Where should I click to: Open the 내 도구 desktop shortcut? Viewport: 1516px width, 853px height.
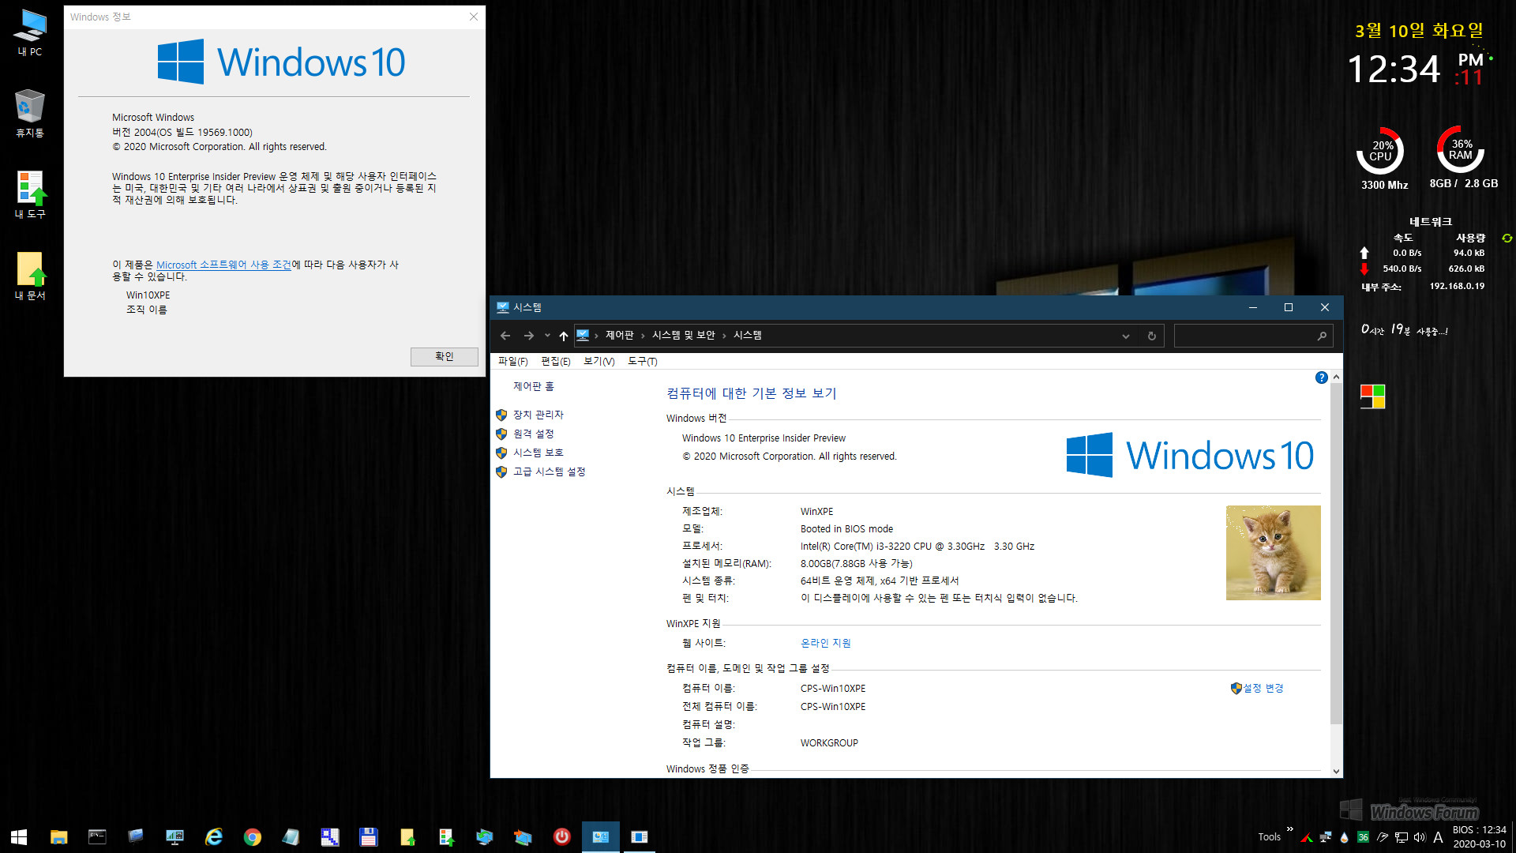30,194
